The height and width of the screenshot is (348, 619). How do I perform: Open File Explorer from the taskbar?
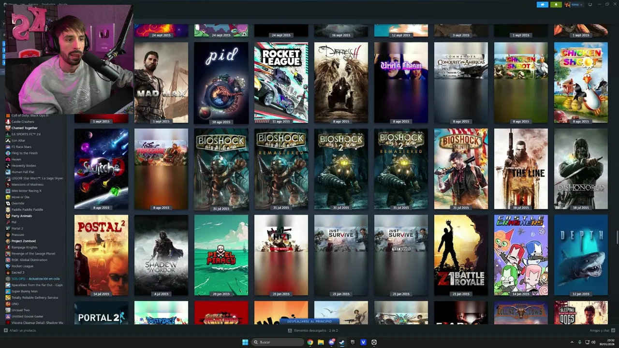[x=321, y=342]
